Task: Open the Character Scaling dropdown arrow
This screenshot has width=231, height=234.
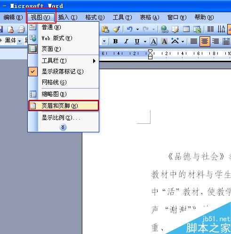Action: [183, 41]
